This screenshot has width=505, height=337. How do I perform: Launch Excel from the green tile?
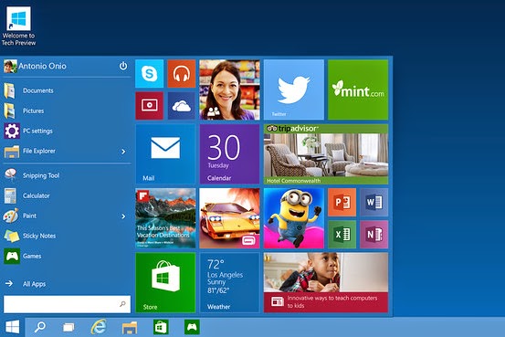pyautogui.click(x=342, y=234)
